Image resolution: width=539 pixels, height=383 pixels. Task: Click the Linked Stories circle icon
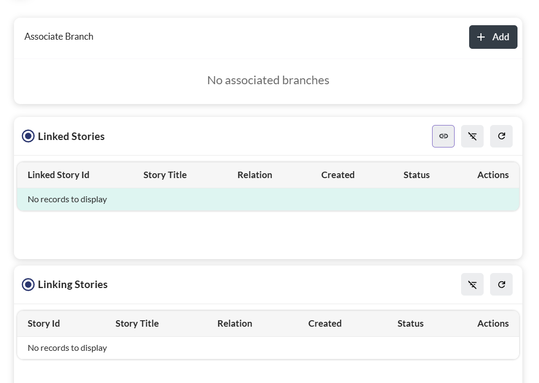(x=28, y=136)
